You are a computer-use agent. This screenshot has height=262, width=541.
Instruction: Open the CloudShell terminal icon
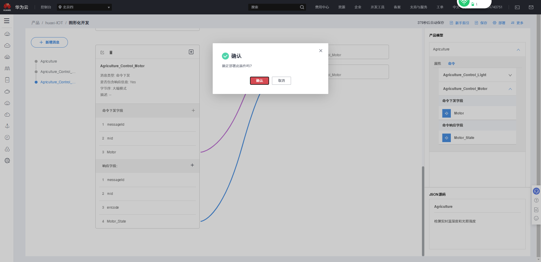(517, 7)
